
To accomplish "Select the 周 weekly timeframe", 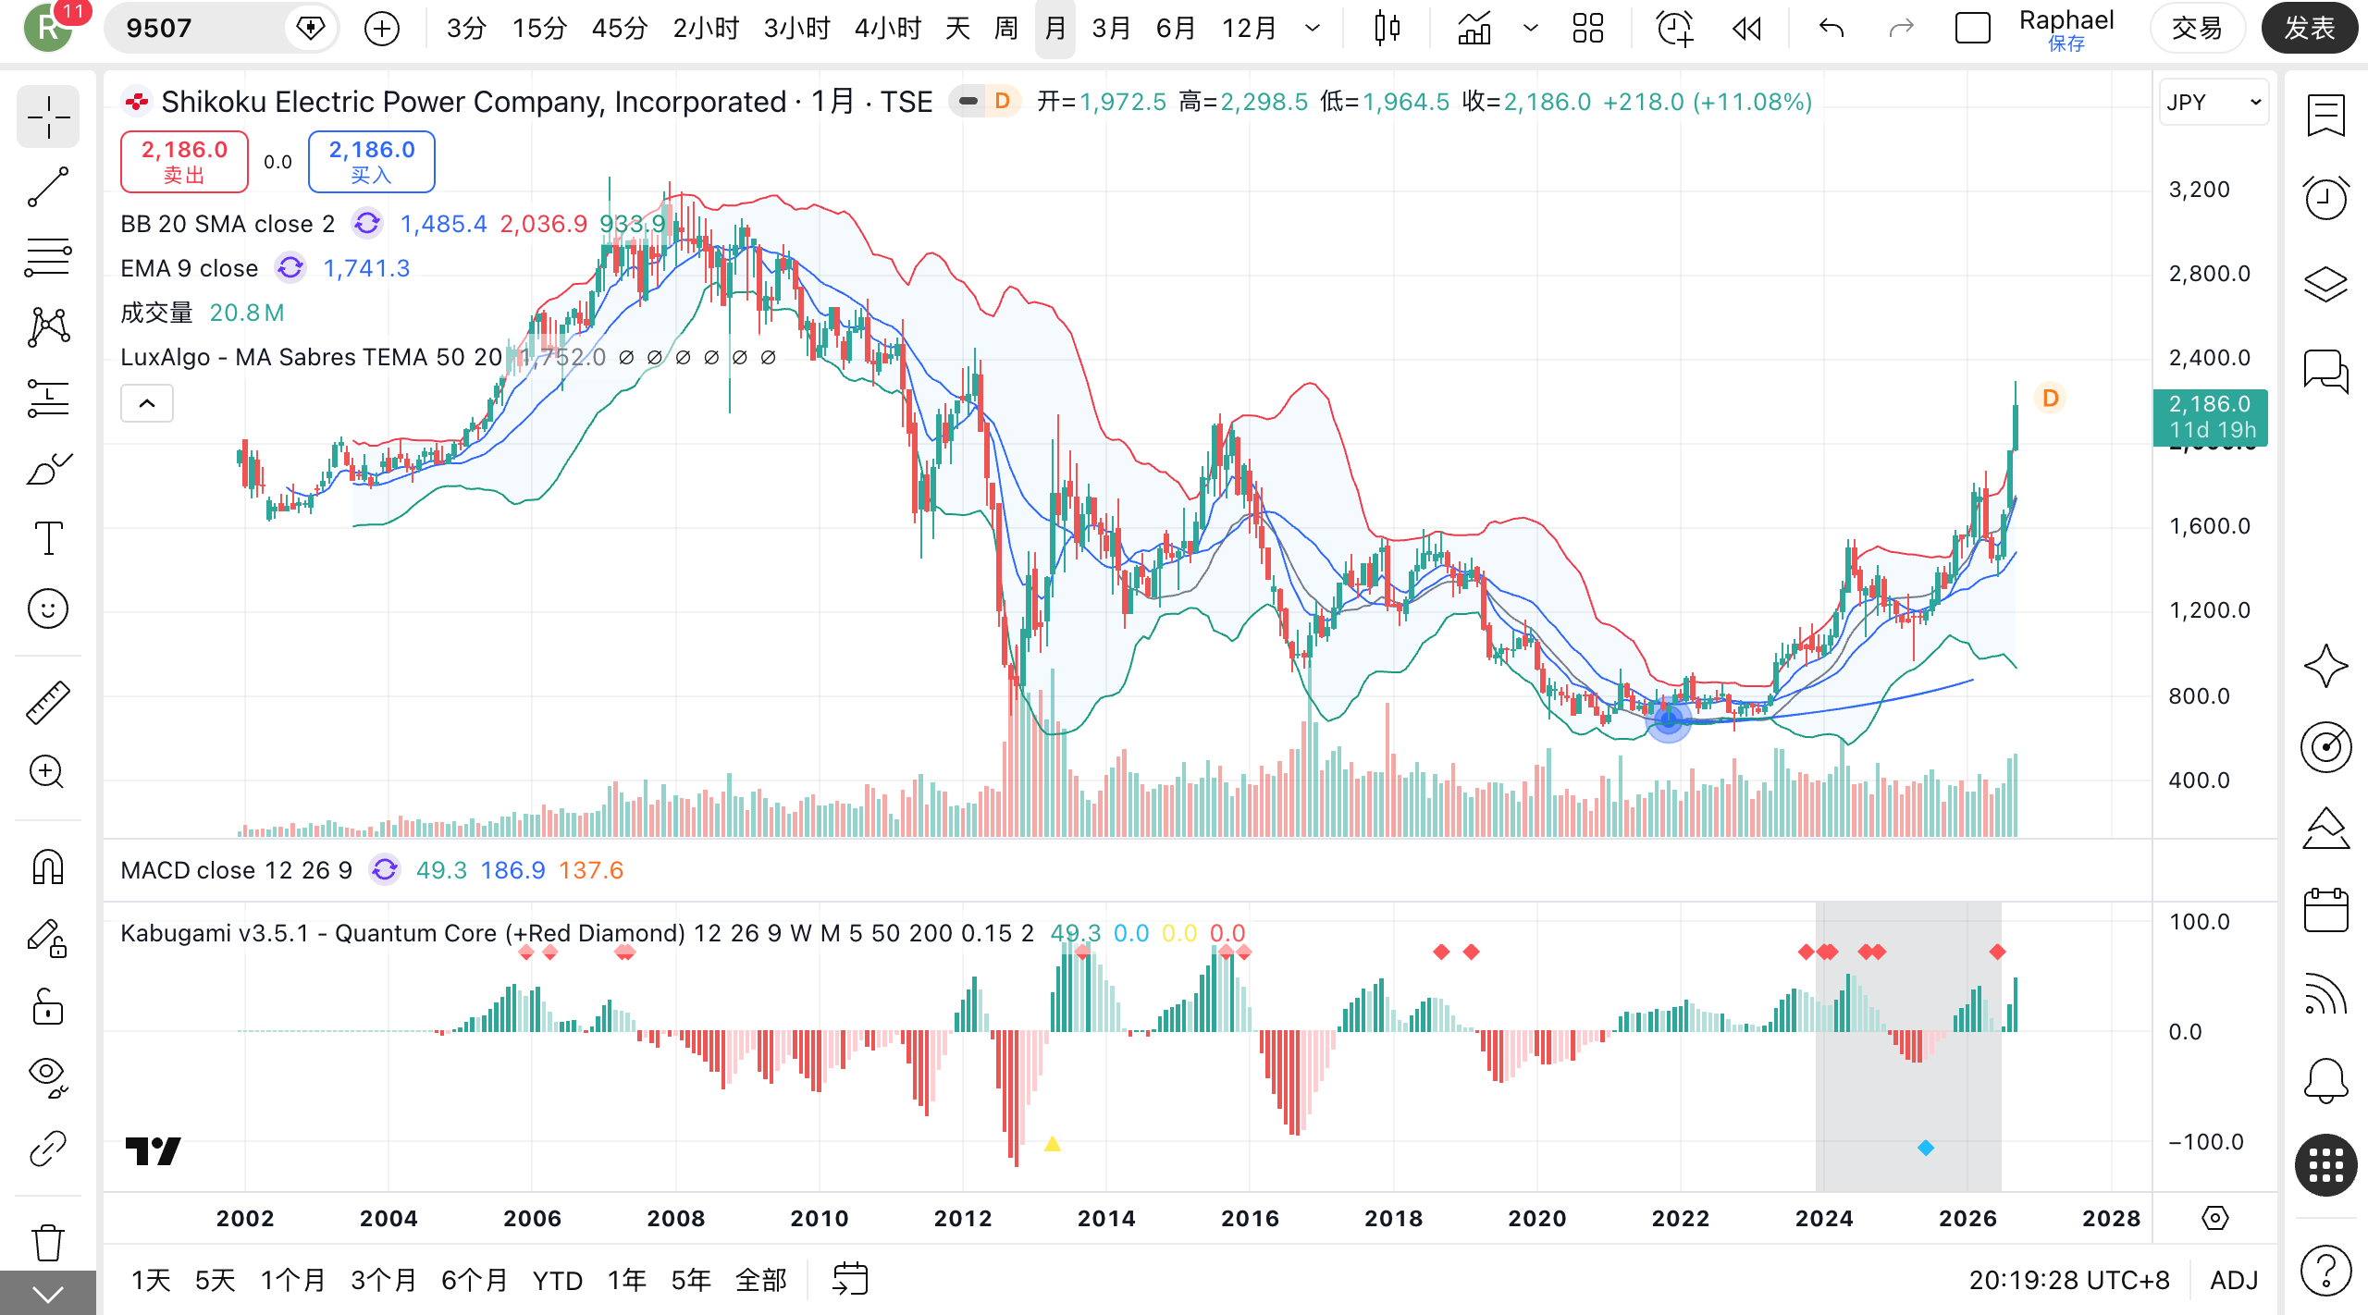I will [x=1006, y=29].
